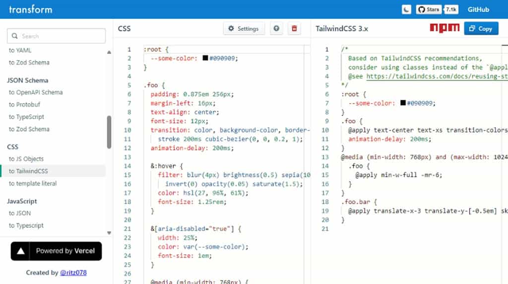Toggle dark mode moon icon

[x=406, y=9]
